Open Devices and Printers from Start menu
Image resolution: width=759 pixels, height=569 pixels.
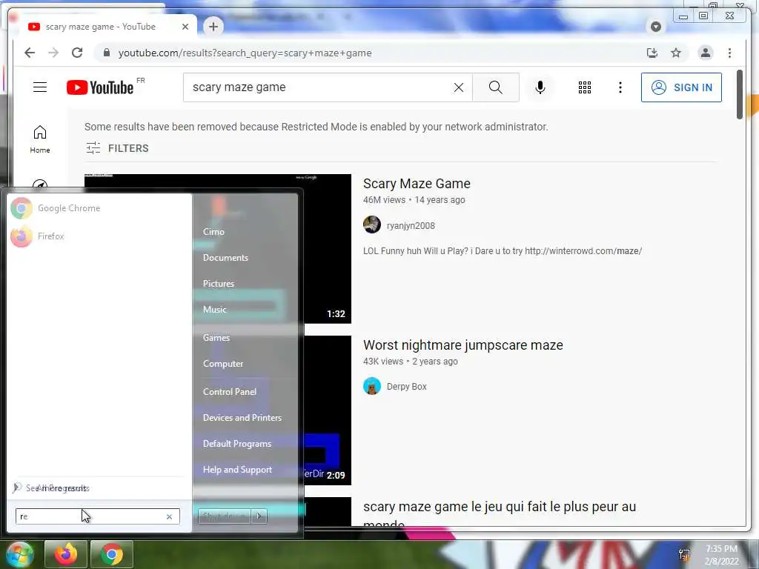pos(242,418)
